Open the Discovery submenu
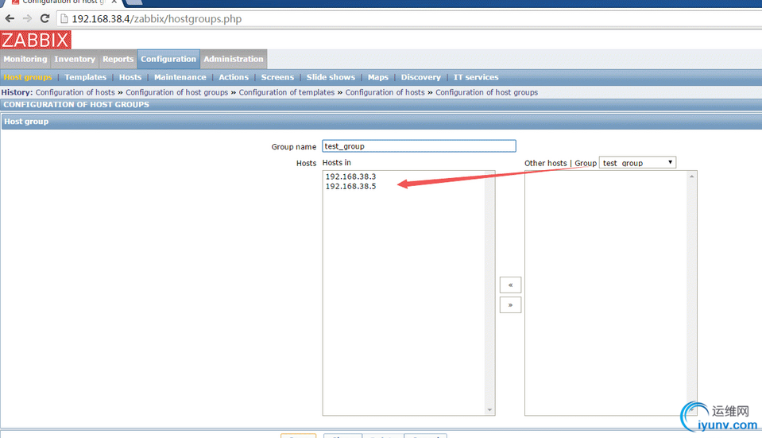Image resolution: width=762 pixels, height=438 pixels. (421, 77)
